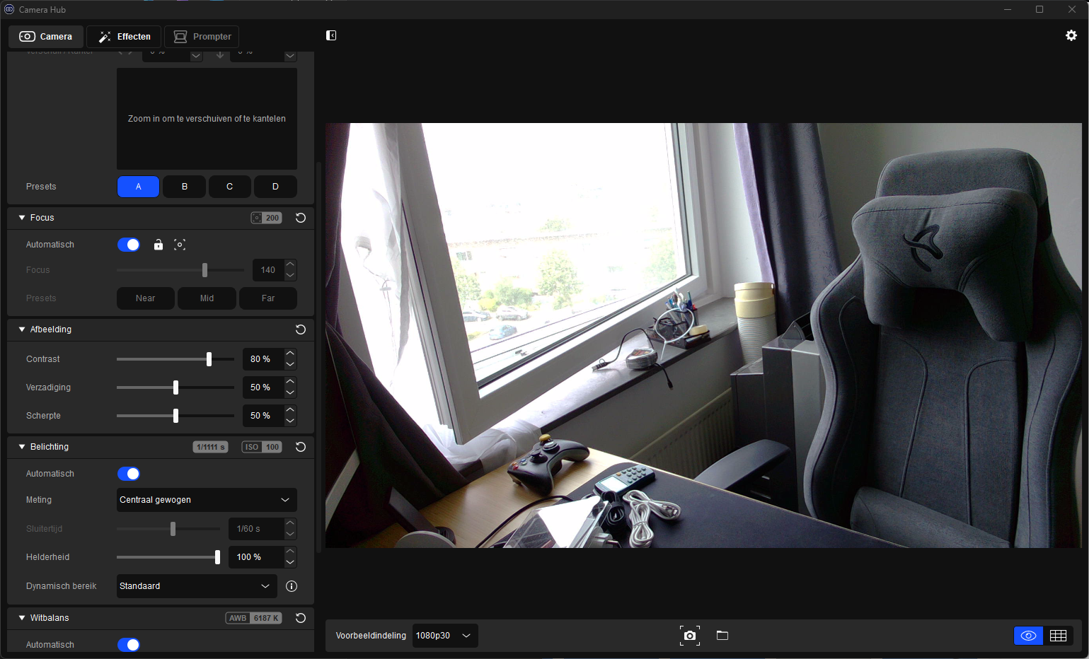Select preset B

click(x=184, y=187)
